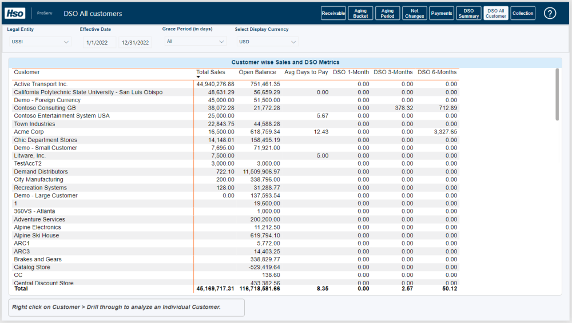The width and height of the screenshot is (572, 323).
Task: Open the DSO Summary page
Action: (468, 13)
